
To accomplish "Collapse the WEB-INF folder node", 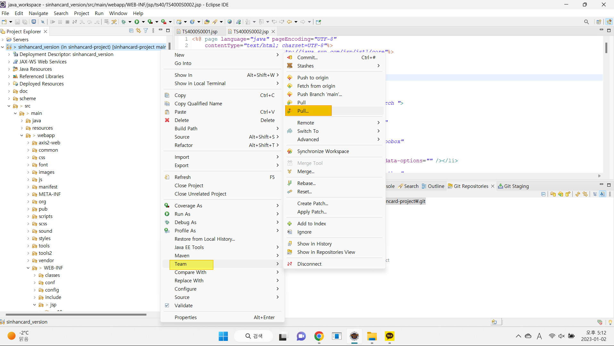I will pyautogui.click(x=28, y=268).
